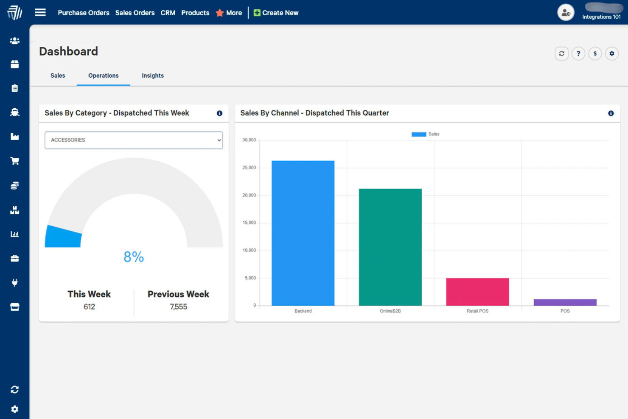
Task: Expand the ACCESSORIES category dropdown
Action: tap(134, 140)
